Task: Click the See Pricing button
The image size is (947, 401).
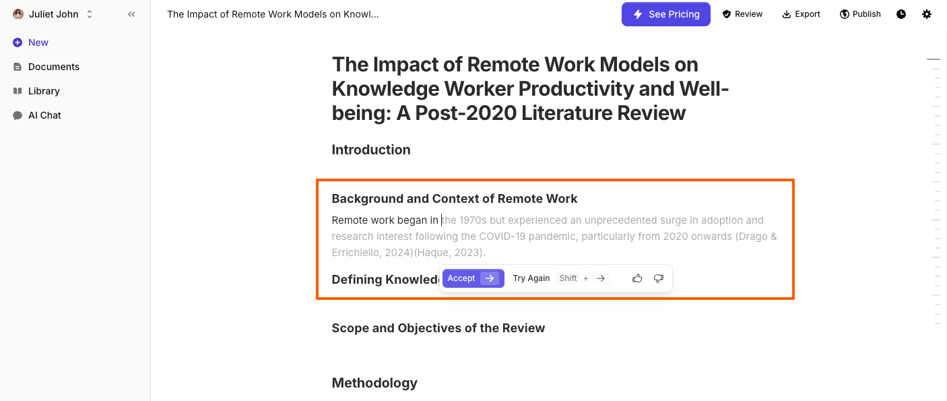Action: [x=665, y=13]
